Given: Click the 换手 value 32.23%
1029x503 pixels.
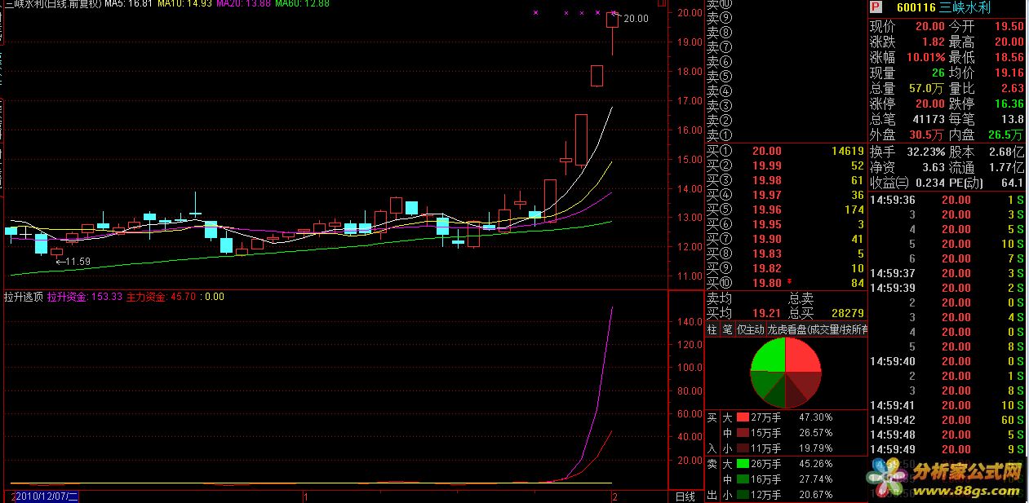Looking at the screenshot, I should [925, 152].
